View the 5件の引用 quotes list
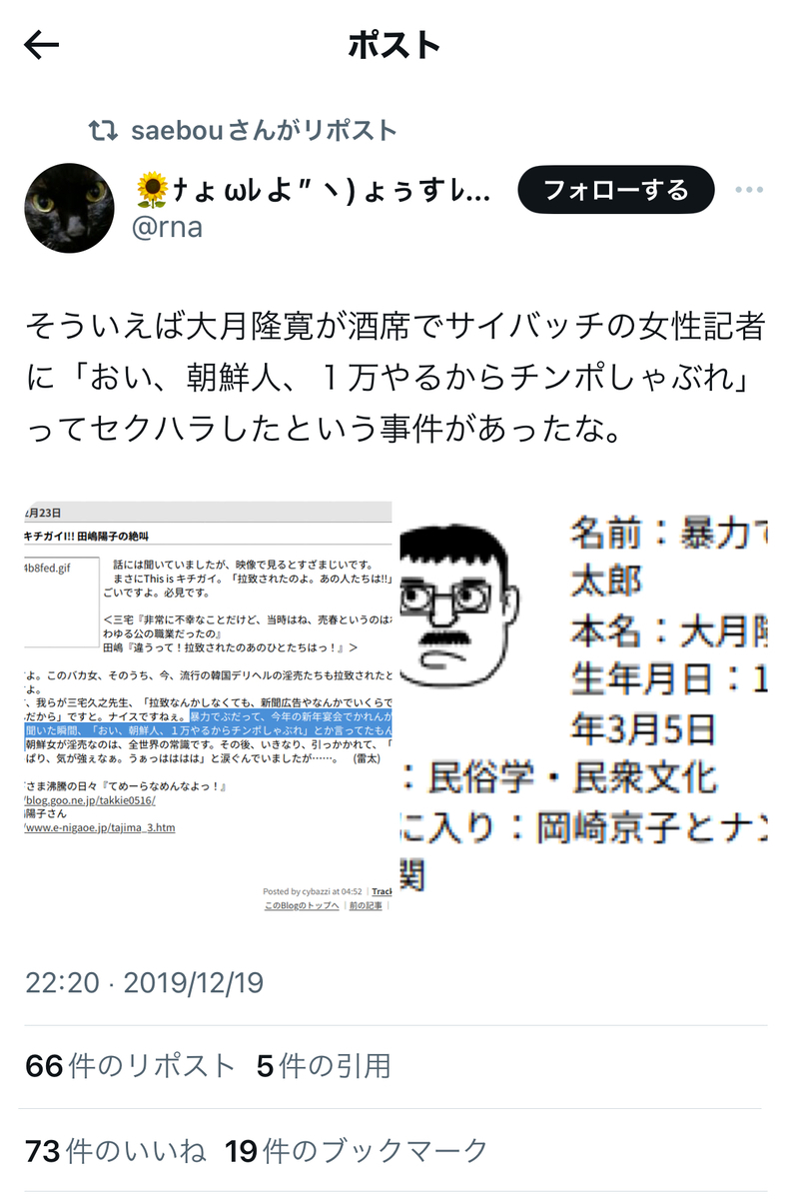This screenshot has width=792, height=1199. [324, 1066]
